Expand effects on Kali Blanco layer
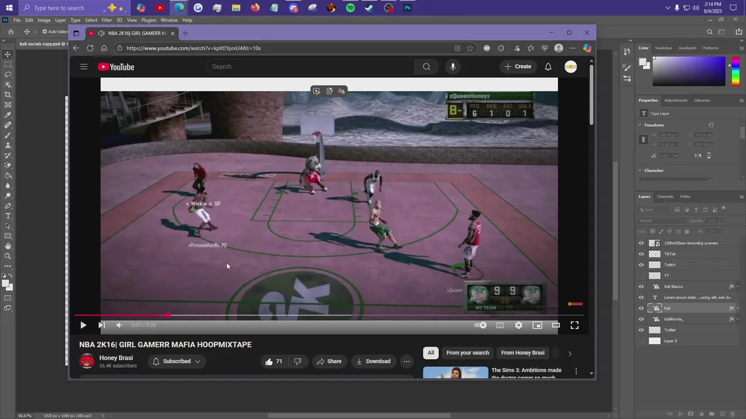This screenshot has width=746, height=419. click(x=737, y=286)
